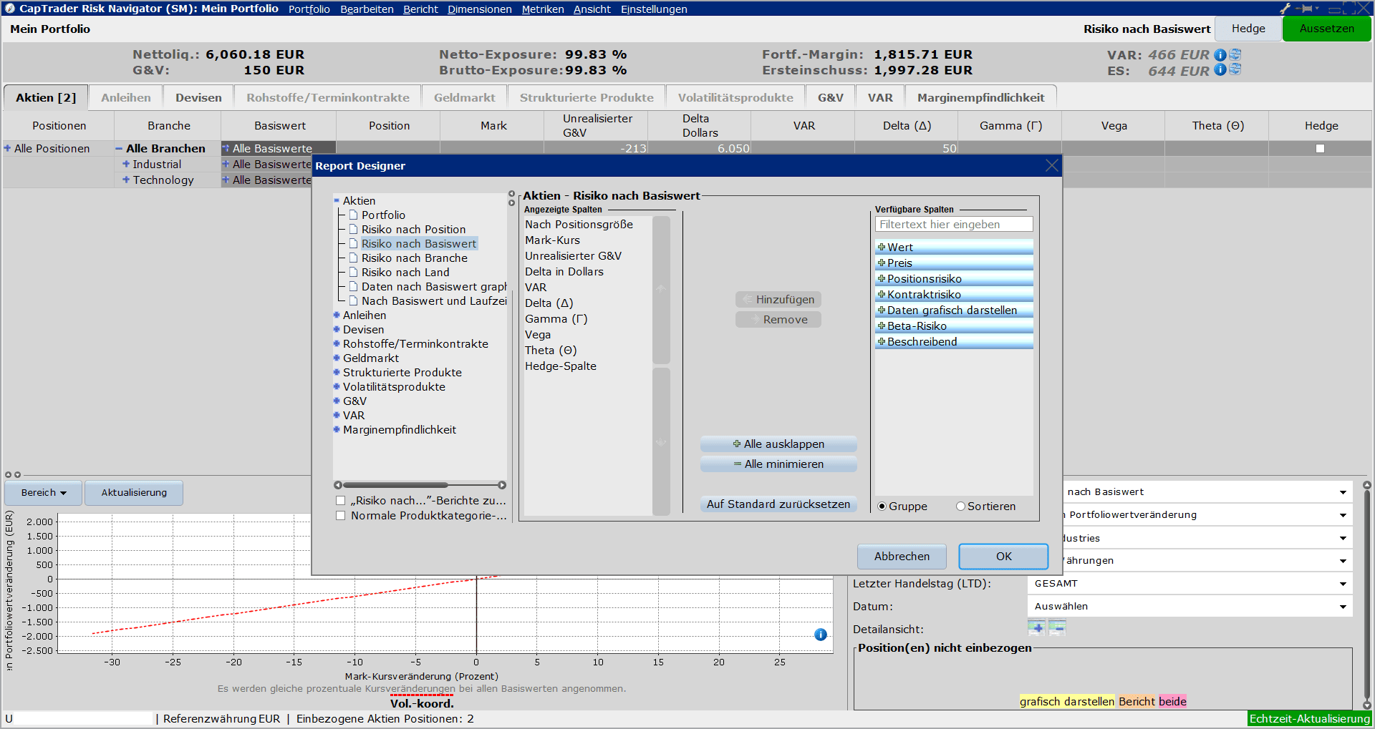Select Risiko nach Basiswert in report tree
The width and height of the screenshot is (1375, 729).
[418, 243]
